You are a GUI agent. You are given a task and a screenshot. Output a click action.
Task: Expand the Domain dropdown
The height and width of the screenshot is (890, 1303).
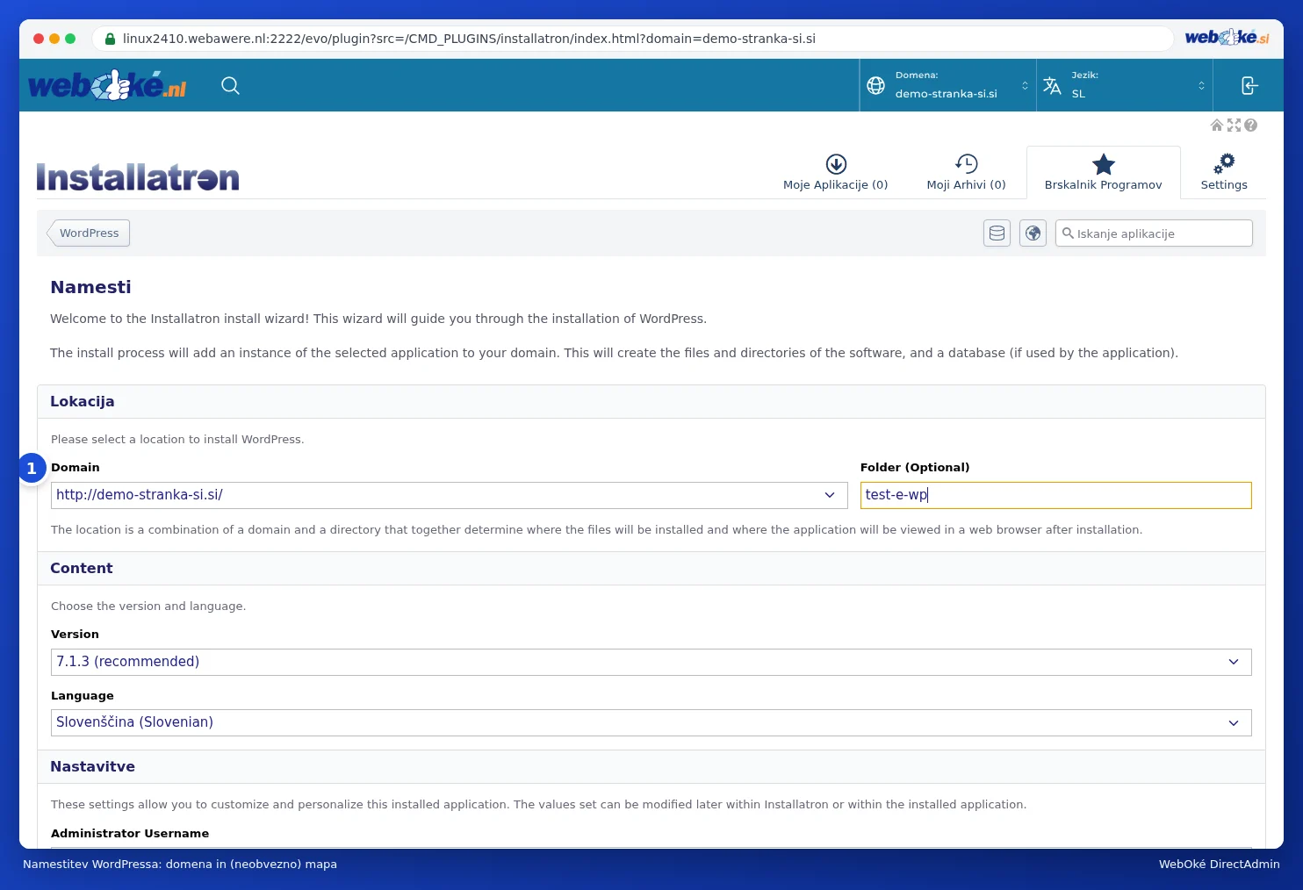(x=449, y=495)
